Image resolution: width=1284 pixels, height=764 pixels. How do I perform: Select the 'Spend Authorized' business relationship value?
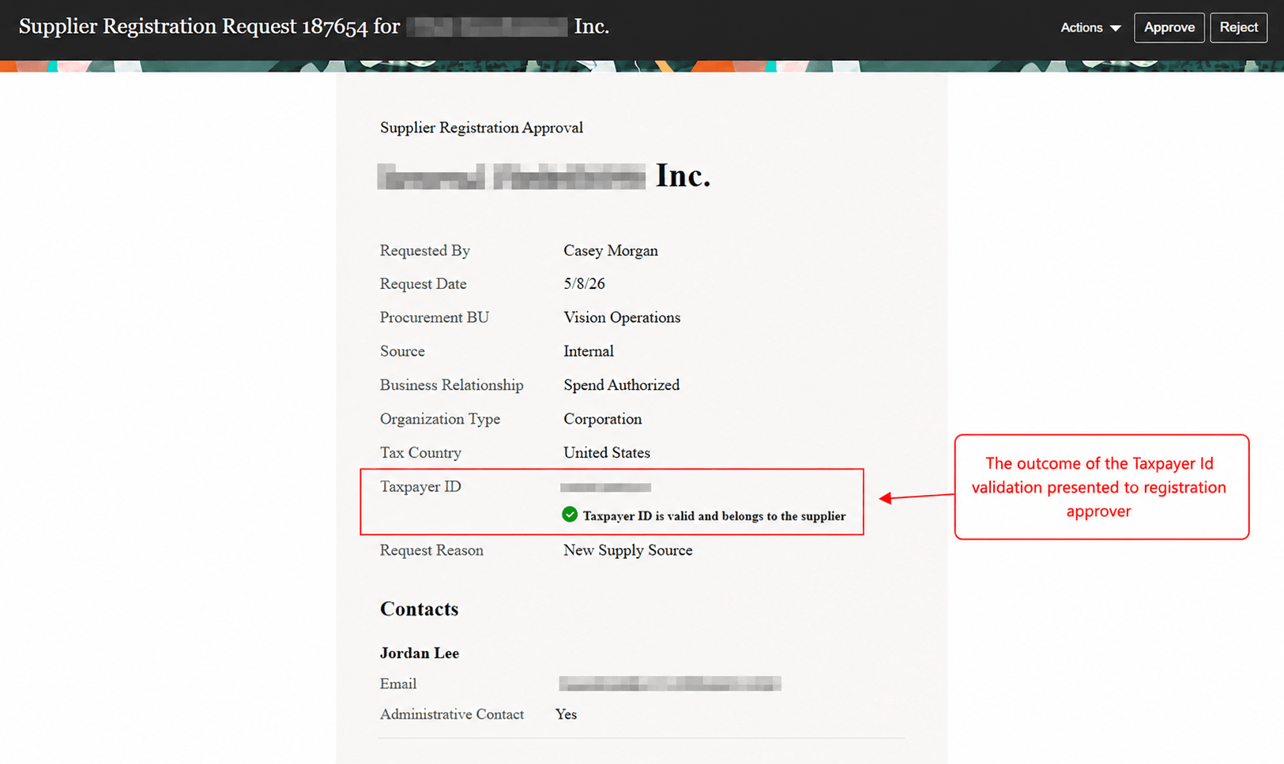pos(622,385)
